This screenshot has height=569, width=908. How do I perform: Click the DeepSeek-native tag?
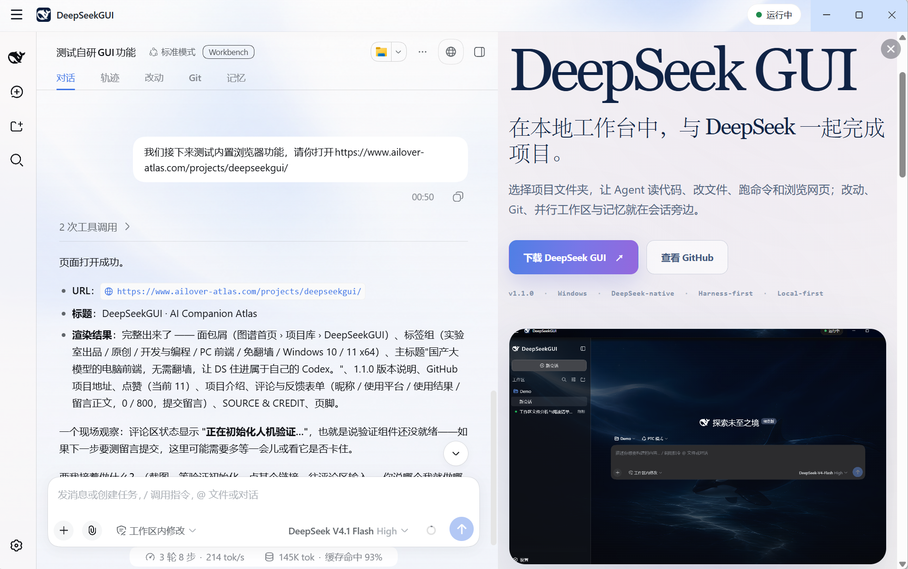click(642, 293)
